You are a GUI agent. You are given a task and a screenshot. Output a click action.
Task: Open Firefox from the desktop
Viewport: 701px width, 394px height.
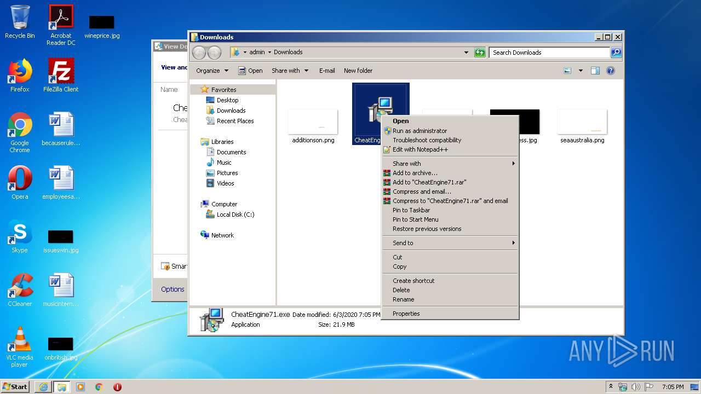tap(20, 76)
